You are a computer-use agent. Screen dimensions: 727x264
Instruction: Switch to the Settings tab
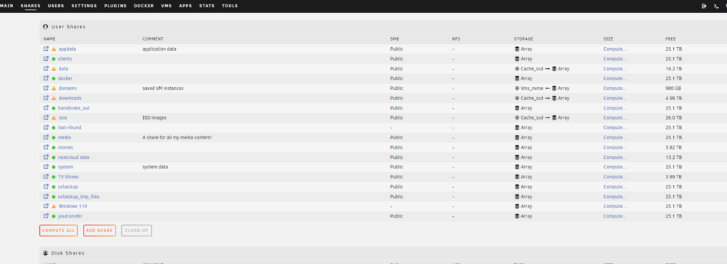point(84,6)
